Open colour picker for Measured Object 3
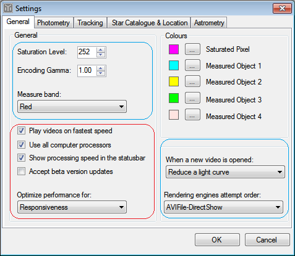 click(x=192, y=98)
